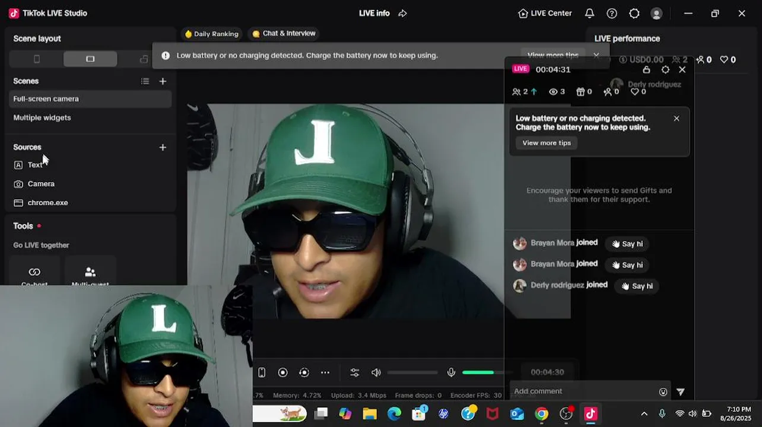The height and width of the screenshot is (427, 762).
Task: Click View more tips in chat panel
Action: click(x=547, y=143)
